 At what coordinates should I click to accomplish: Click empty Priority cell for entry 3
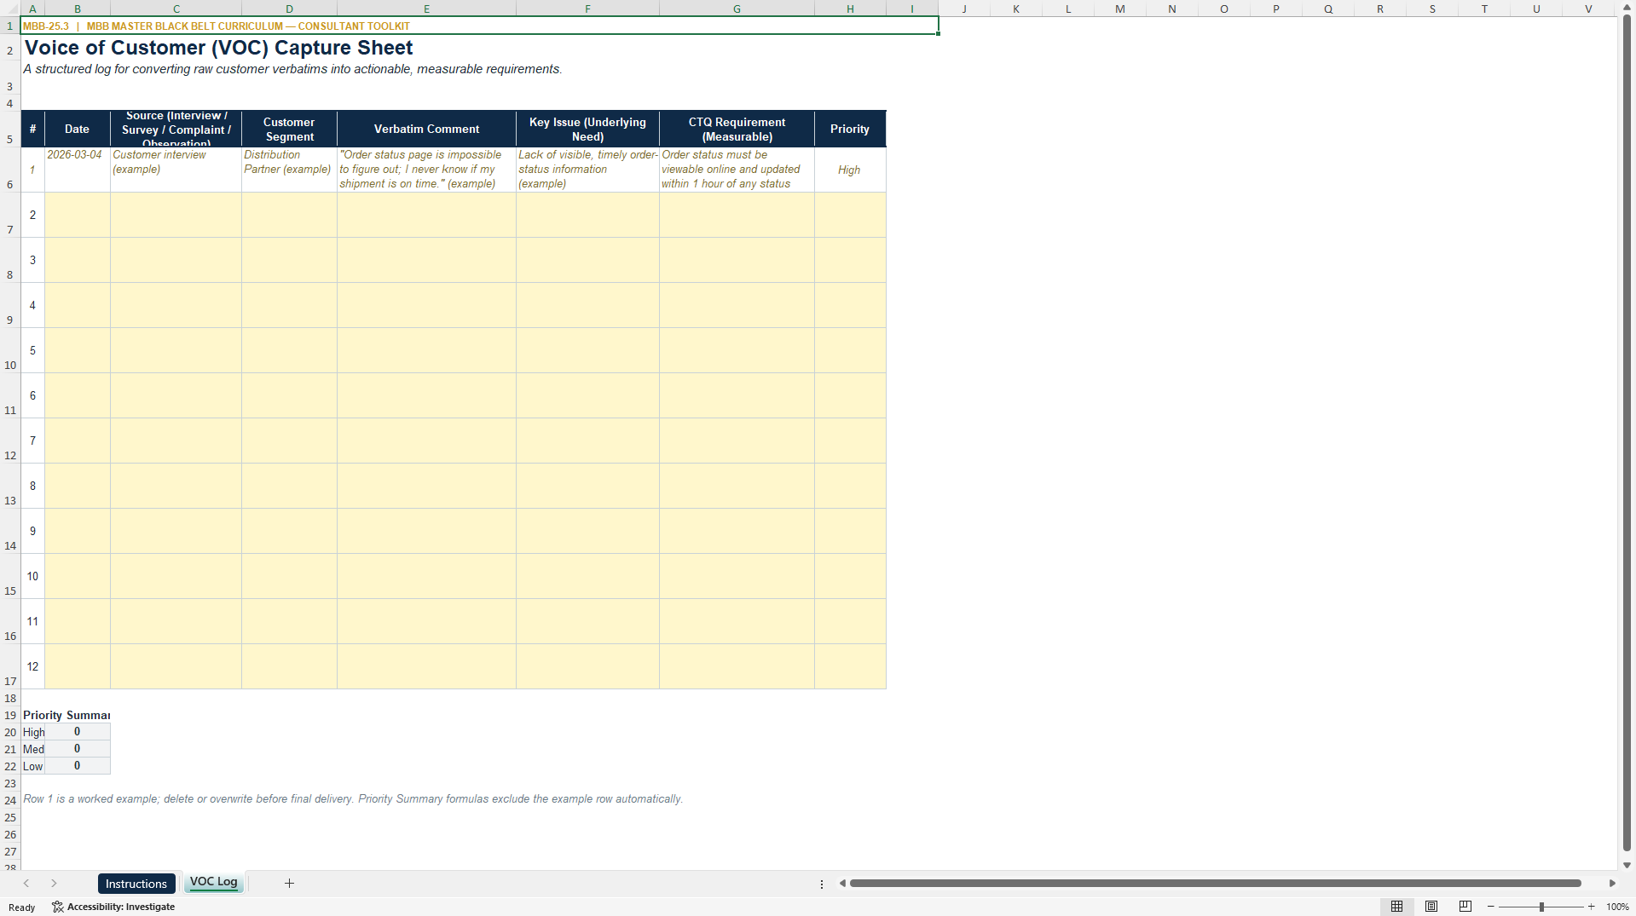[x=850, y=260]
